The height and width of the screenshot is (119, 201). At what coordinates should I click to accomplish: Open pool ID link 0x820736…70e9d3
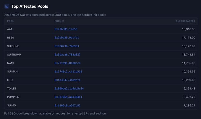pos(67,46)
